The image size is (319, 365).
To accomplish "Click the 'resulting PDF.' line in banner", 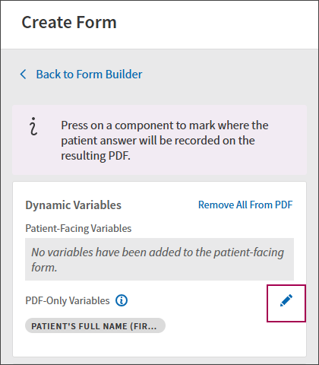I will click(x=96, y=156).
